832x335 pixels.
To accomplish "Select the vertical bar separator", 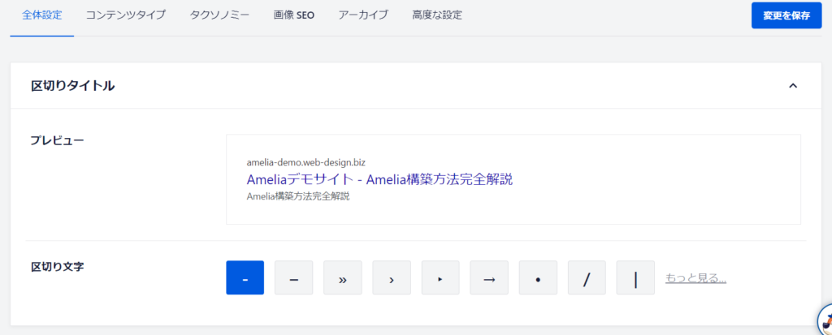I will point(635,277).
